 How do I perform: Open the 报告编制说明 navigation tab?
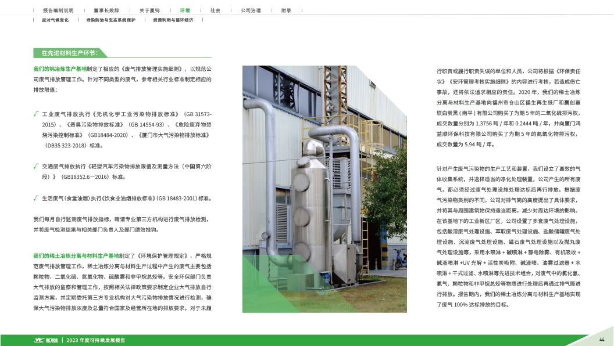(58, 10)
